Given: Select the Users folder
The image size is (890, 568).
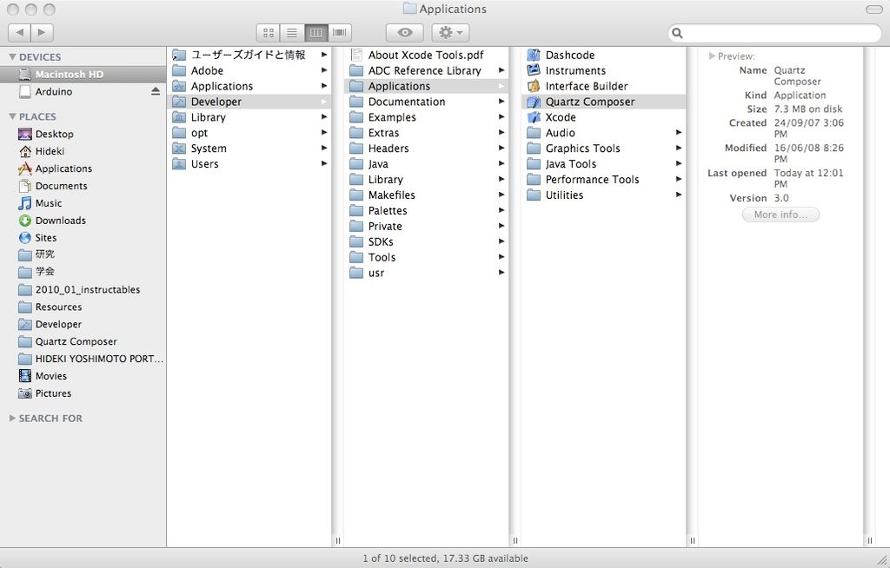Looking at the screenshot, I should coord(249,164).
